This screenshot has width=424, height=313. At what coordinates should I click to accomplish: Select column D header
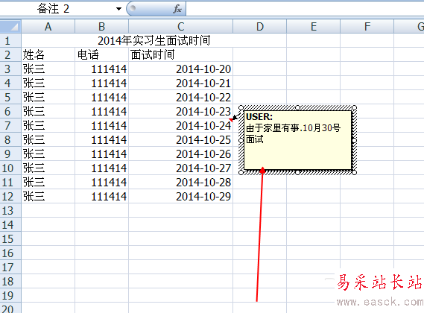tap(259, 27)
